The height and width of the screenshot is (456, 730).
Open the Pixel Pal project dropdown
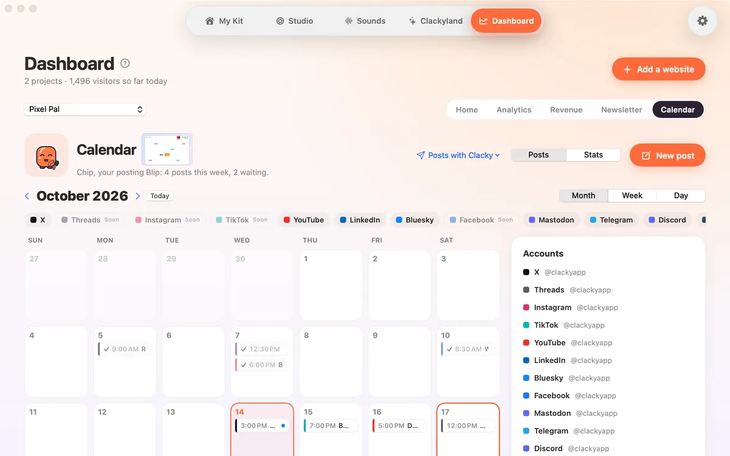coord(85,109)
